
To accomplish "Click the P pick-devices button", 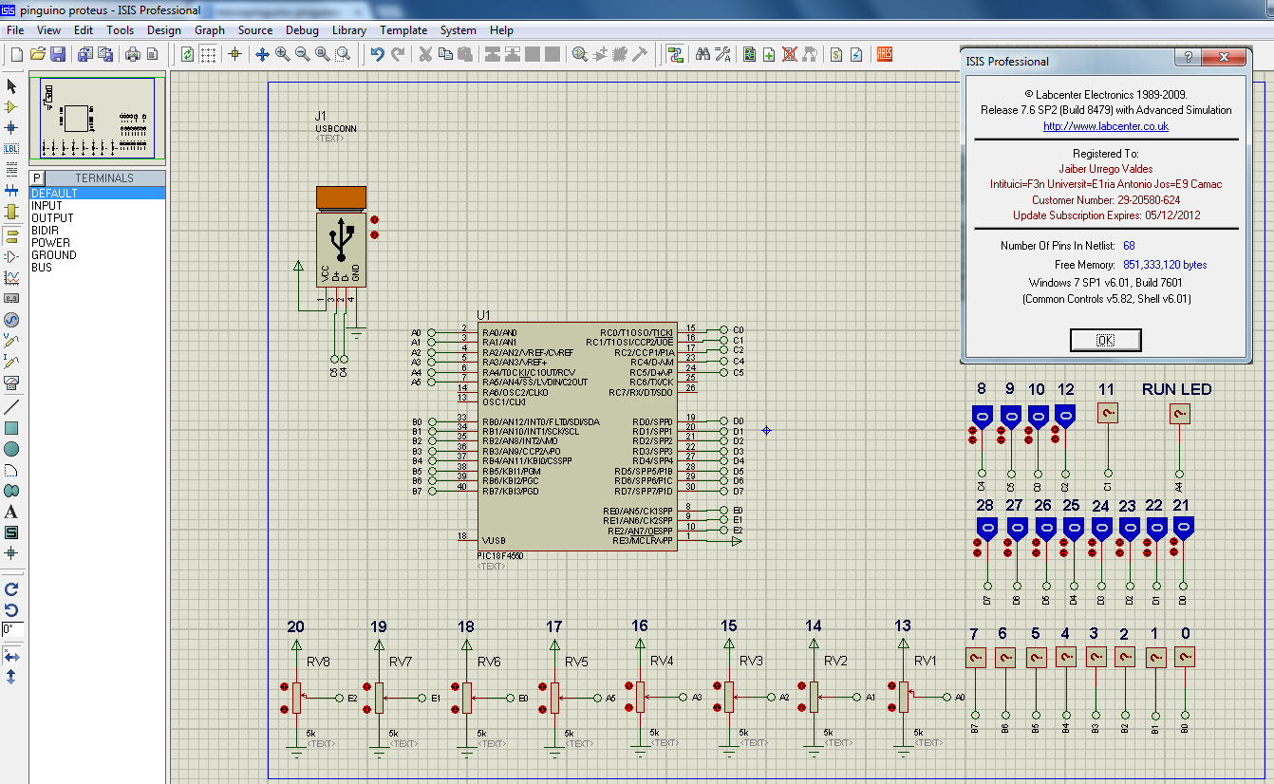I will coord(37,177).
